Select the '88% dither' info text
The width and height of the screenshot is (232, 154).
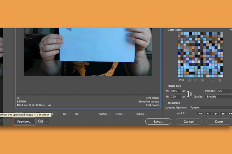152,98
